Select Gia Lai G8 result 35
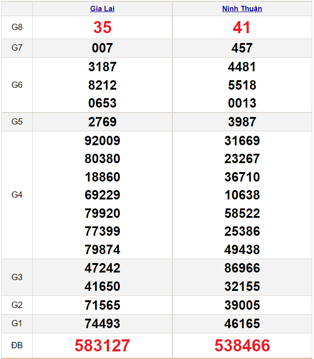 102,27
